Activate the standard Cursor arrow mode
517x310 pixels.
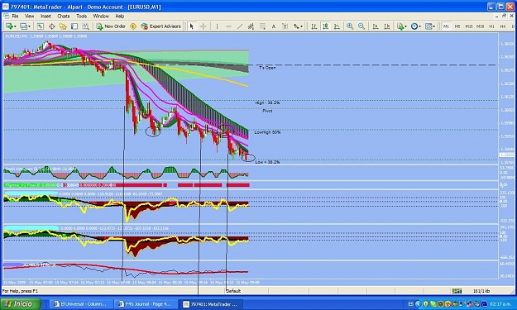pyautogui.click(x=192, y=26)
